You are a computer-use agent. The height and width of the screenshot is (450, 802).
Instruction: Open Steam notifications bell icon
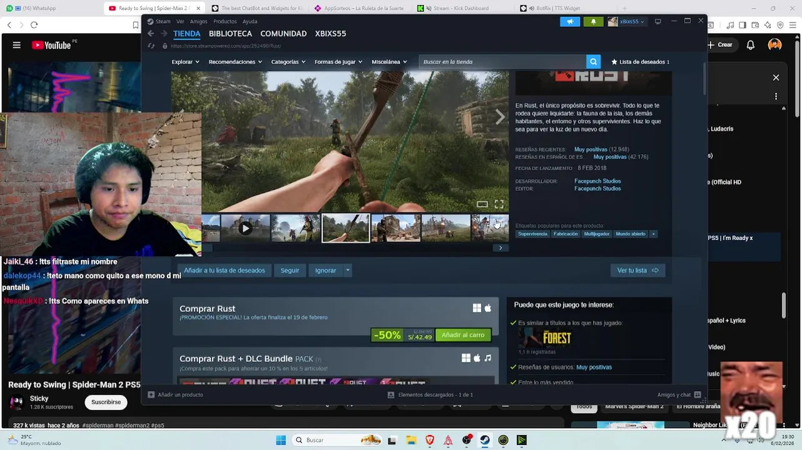593,21
